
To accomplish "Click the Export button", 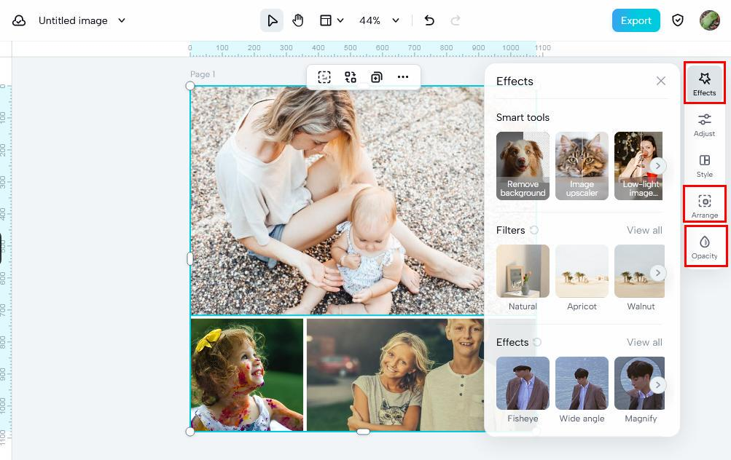I will pos(636,20).
